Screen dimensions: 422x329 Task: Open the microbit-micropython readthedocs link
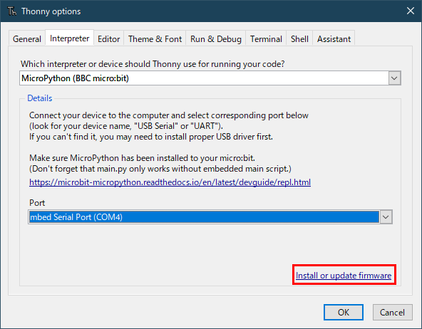point(170,182)
